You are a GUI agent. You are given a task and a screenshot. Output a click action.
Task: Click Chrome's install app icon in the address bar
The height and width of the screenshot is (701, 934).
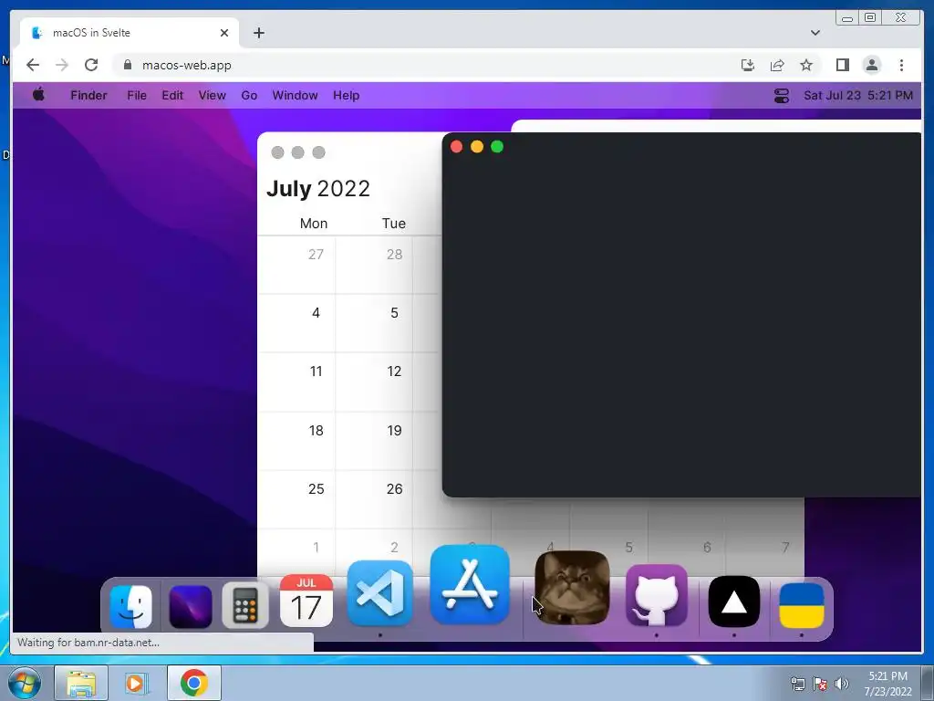[x=748, y=65]
